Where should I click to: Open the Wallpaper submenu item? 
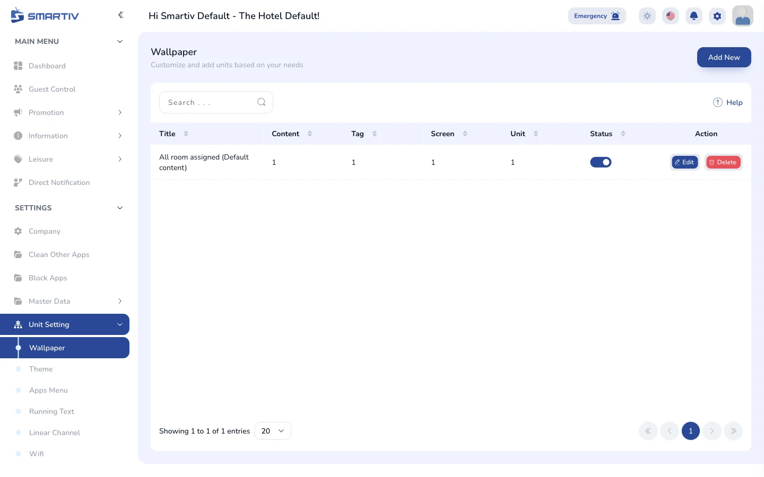(x=65, y=348)
